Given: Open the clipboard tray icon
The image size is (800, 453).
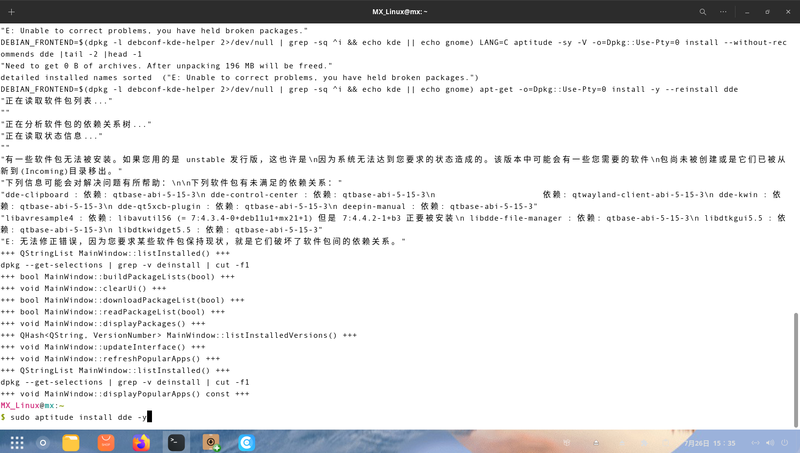Looking at the screenshot, I should pyautogui.click(x=666, y=443).
